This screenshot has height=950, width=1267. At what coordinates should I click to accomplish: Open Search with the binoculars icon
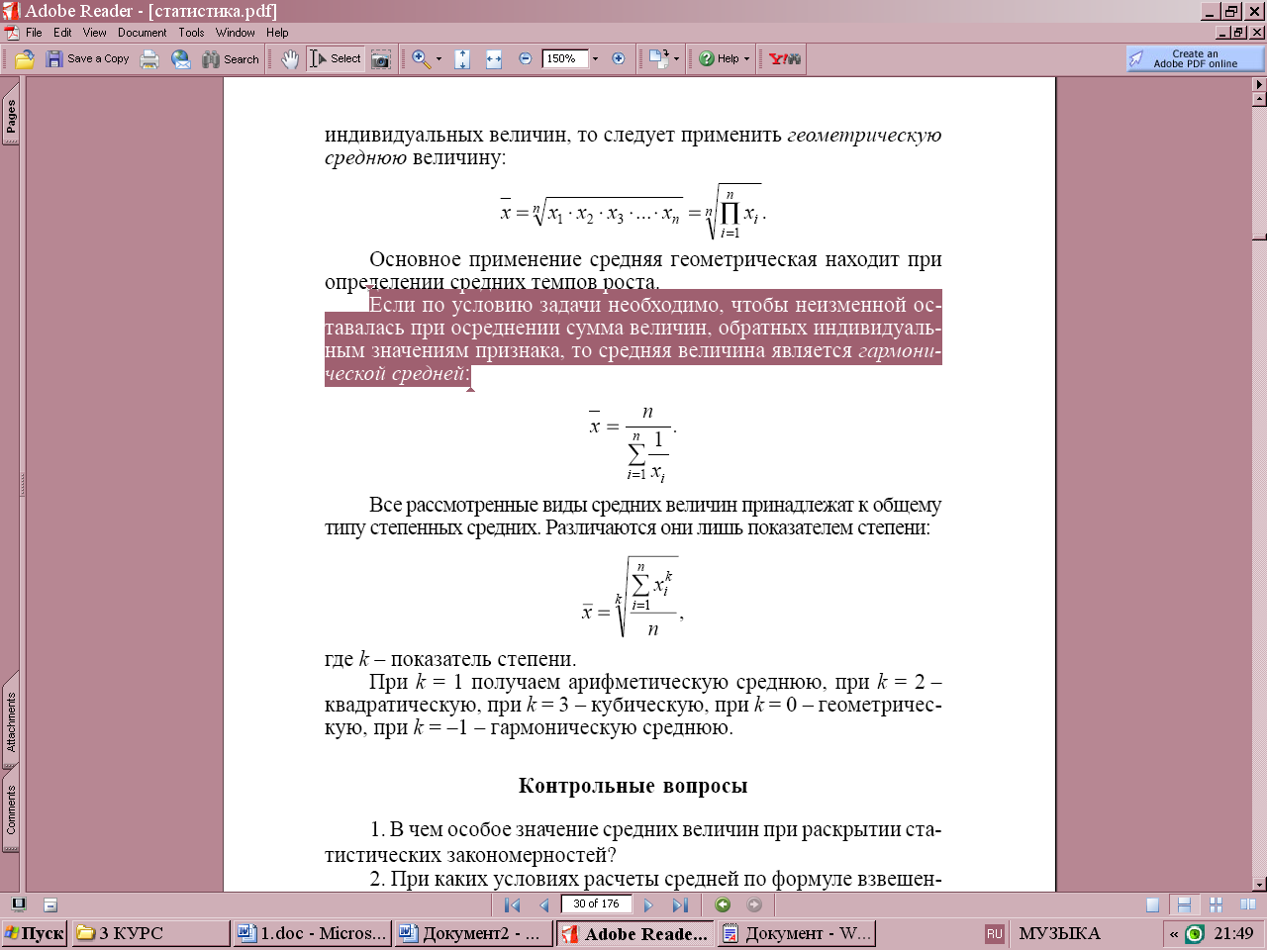231,59
